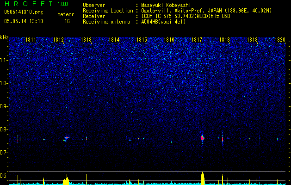Viewport: 291px width, 185px height.
Task: Click the 1317 time marker
Action: [197, 40]
